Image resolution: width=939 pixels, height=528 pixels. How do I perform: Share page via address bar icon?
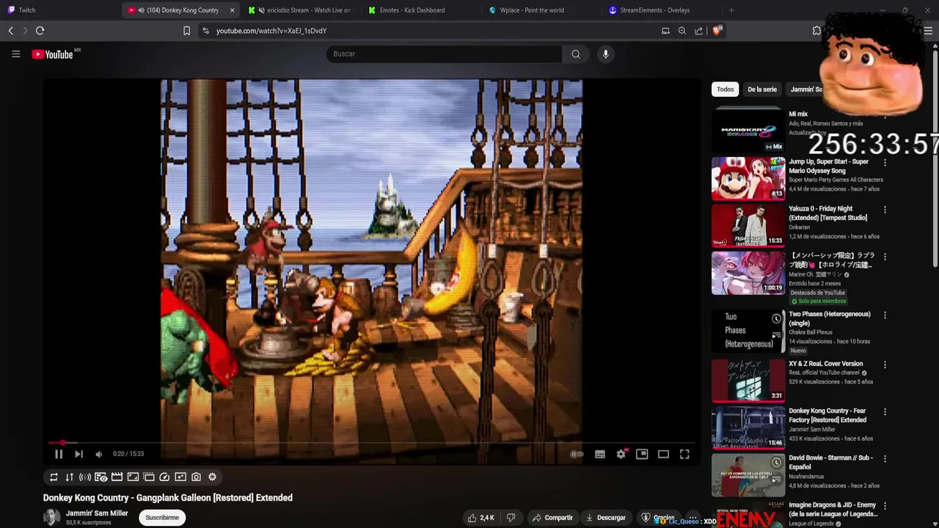point(698,31)
